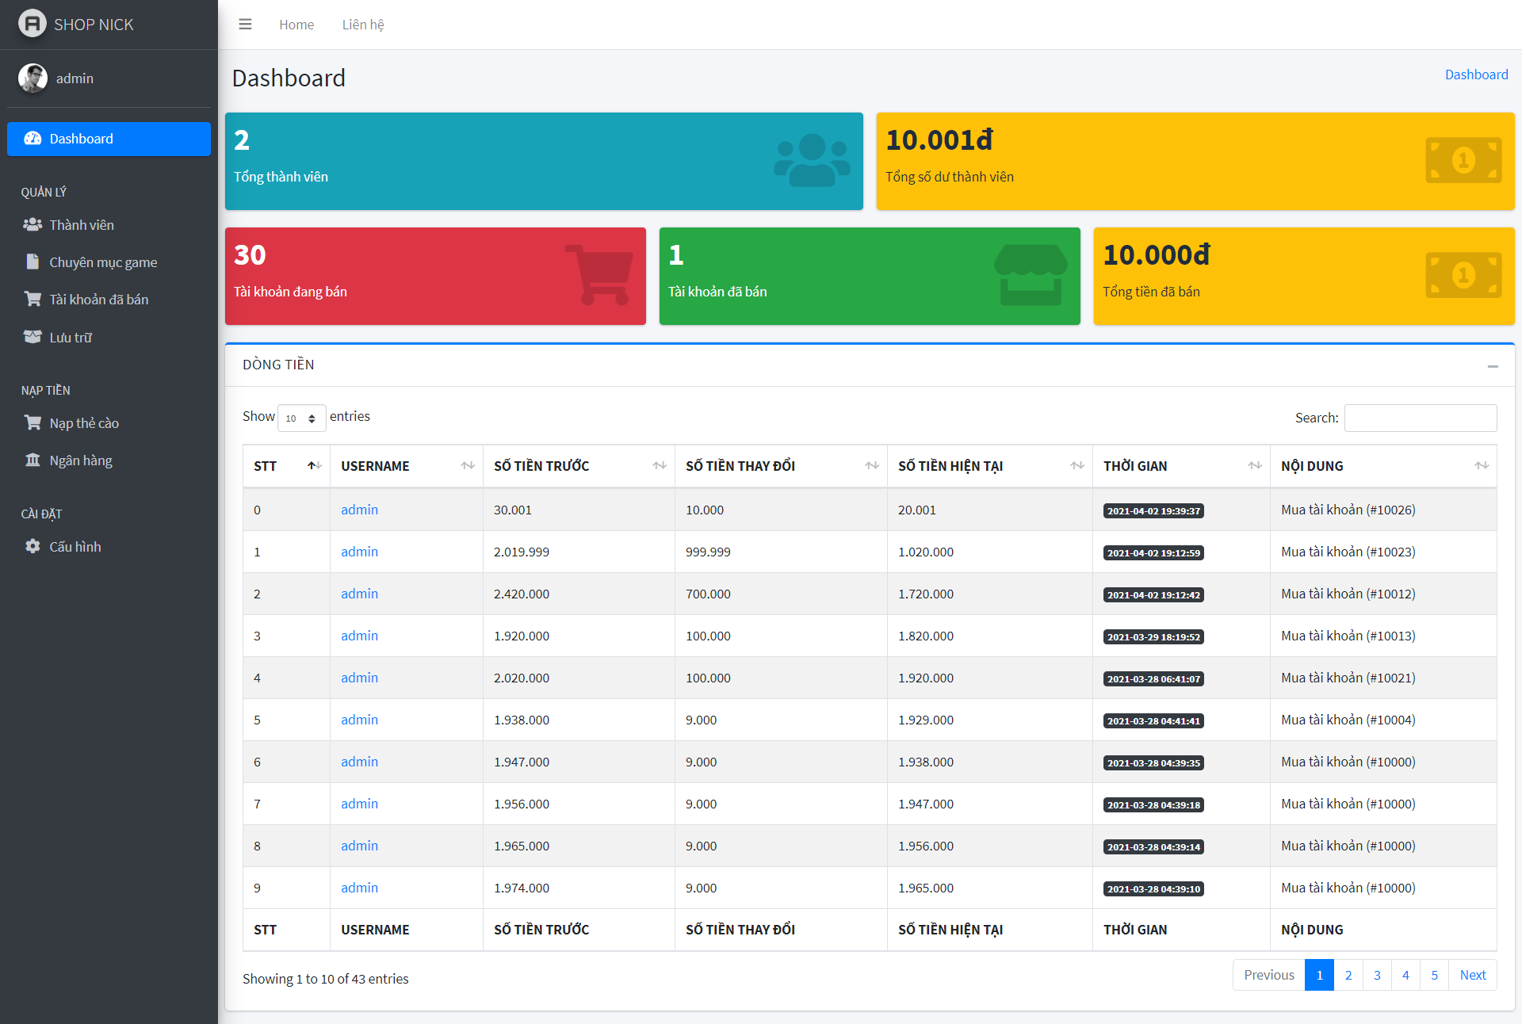Click the Chuyên mục game file icon
This screenshot has width=1522, height=1024.
point(33,262)
